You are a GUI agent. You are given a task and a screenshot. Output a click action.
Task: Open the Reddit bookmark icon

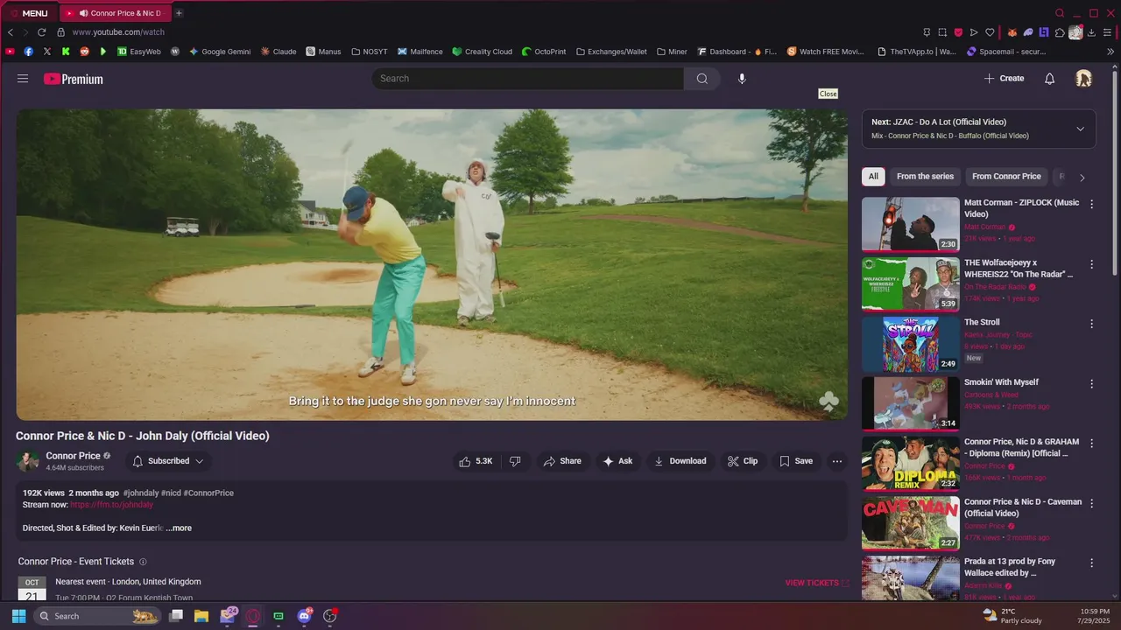click(84, 52)
